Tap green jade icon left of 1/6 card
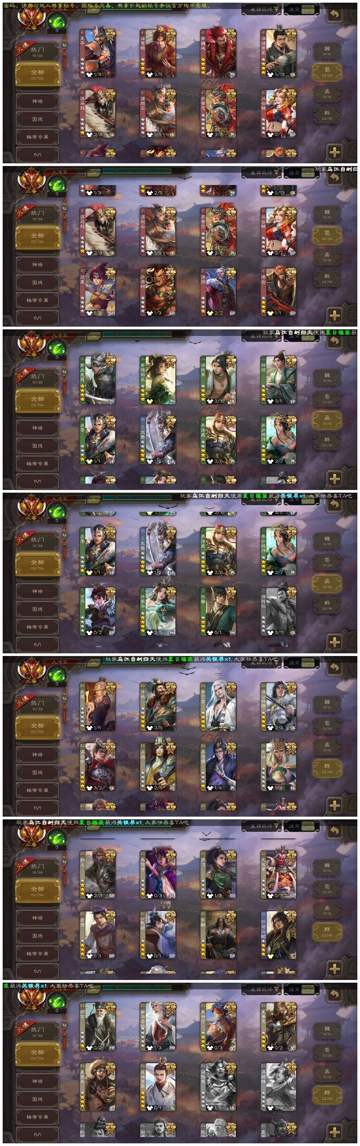The width and height of the screenshot is (360, 1146). [x=56, y=674]
